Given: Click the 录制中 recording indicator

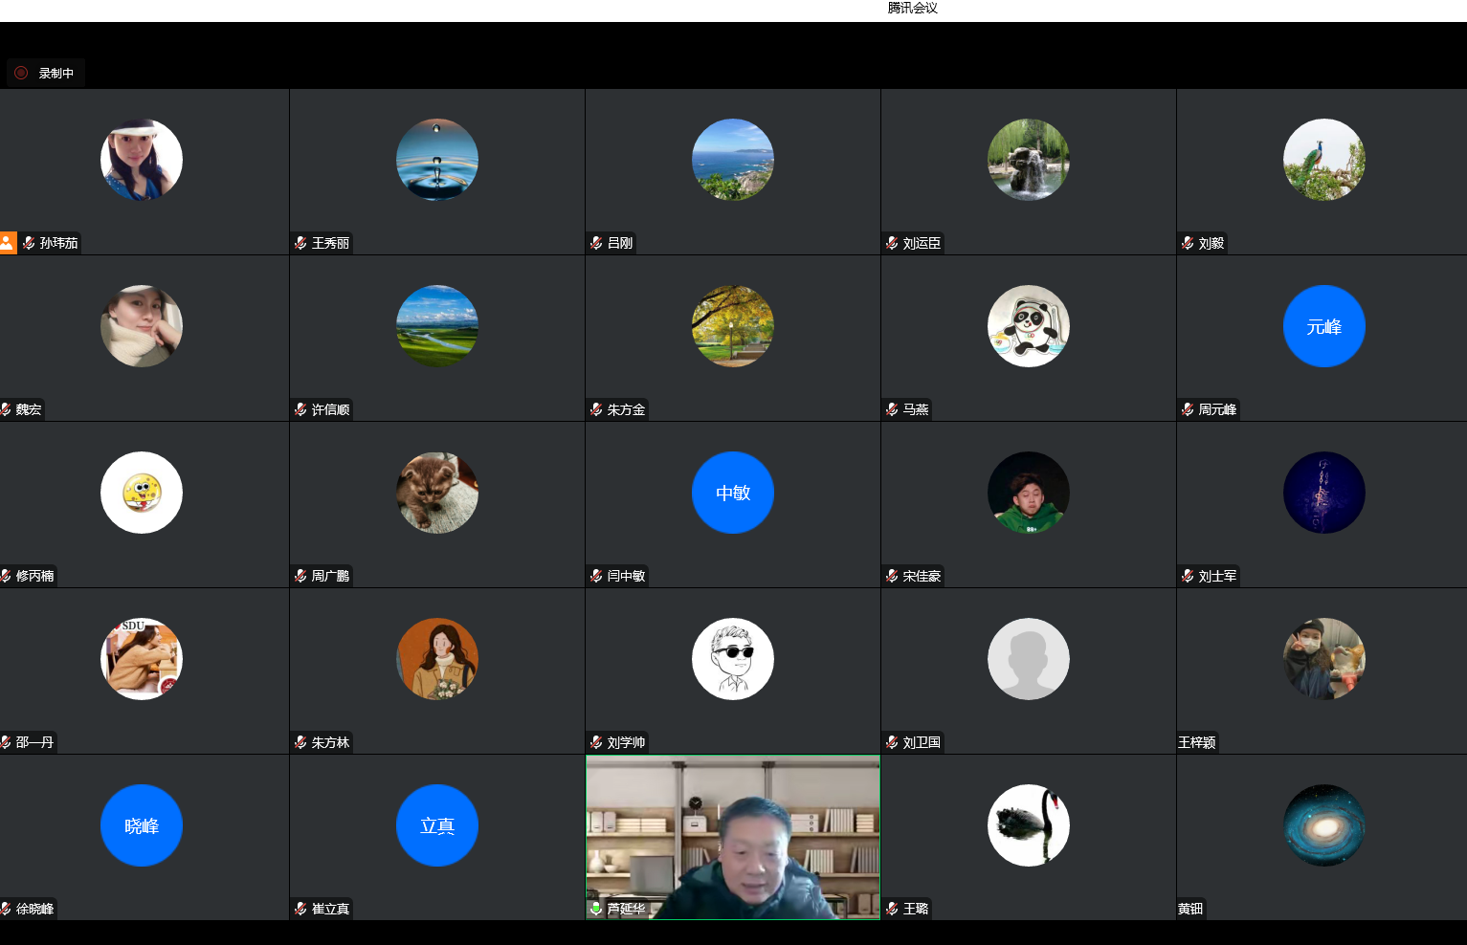Looking at the screenshot, I should pyautogui.click(x=45, y=73).
